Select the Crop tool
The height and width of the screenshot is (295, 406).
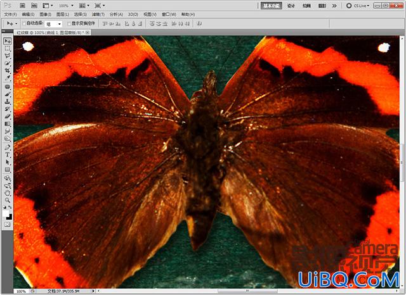pos(8,70)
